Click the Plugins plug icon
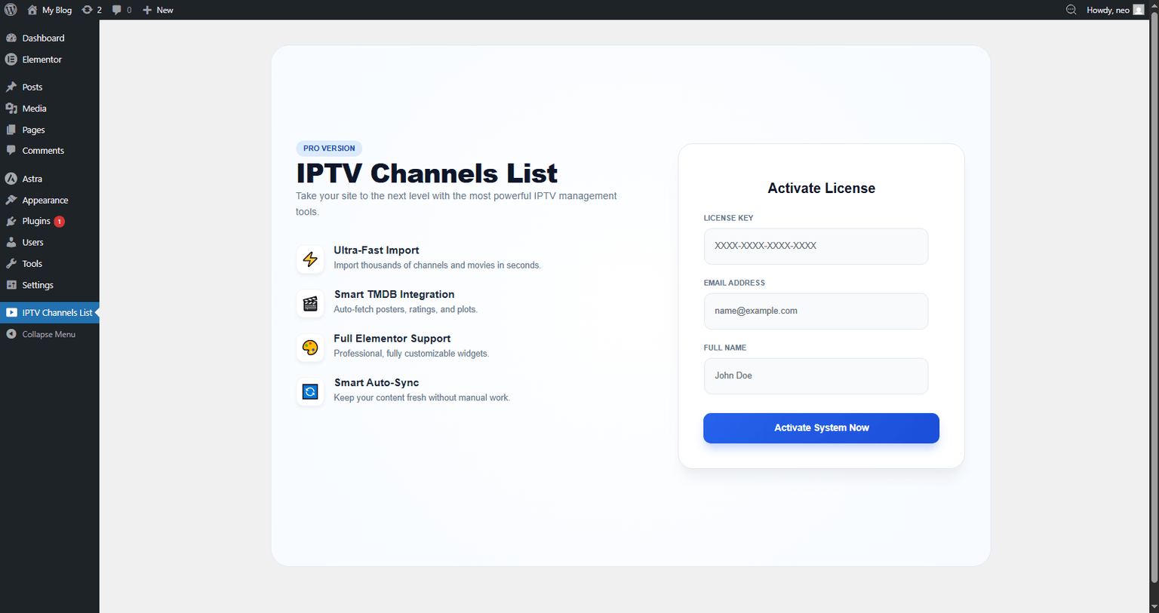The image size is (1159, 613). click(x=11, y=221)
